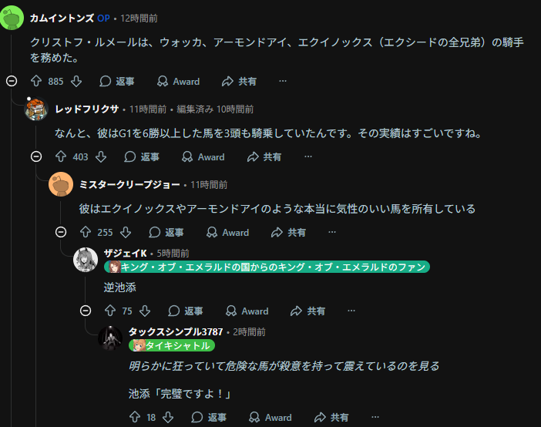The height and width of the screenshot is (427, 541).
Task: Collapse ミスタークリープジョー's reply thread
Action: pos(61,232)
